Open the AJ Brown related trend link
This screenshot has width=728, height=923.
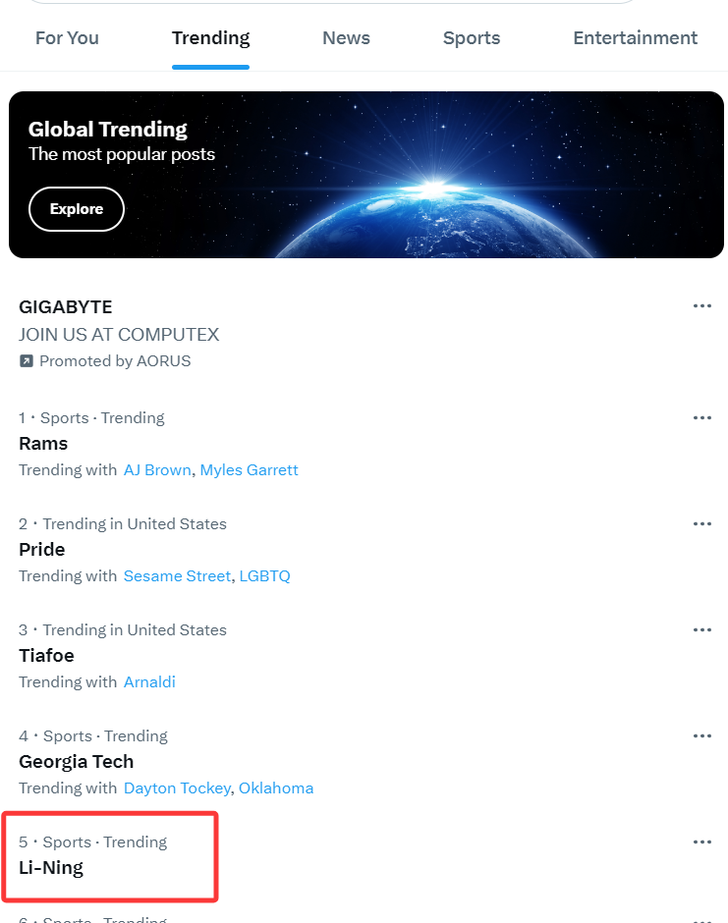157,469
